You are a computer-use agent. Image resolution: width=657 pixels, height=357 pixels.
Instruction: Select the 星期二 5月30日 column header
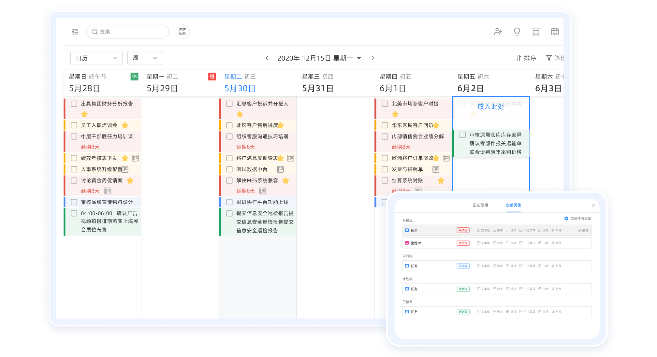pos(257,83)
